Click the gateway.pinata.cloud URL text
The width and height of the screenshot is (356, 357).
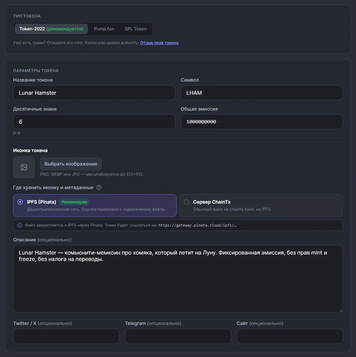(x=197, y=225)
